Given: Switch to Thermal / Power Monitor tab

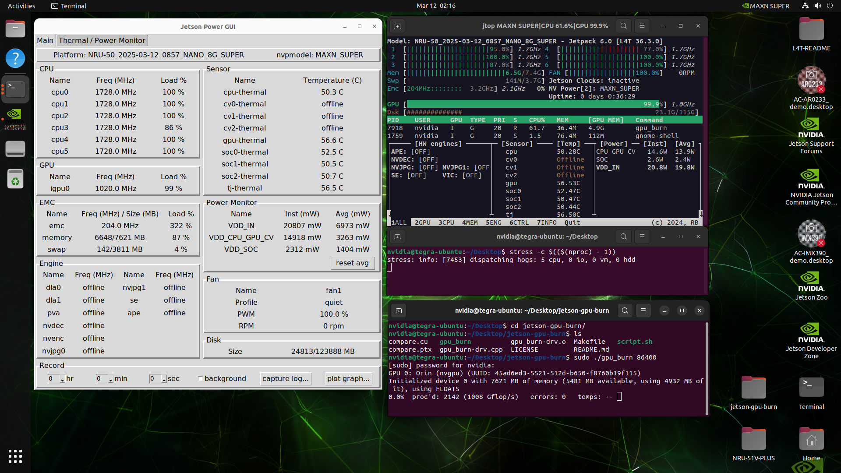Looking at the screenshot, I should pyautogui.click(x=102, y=40).
